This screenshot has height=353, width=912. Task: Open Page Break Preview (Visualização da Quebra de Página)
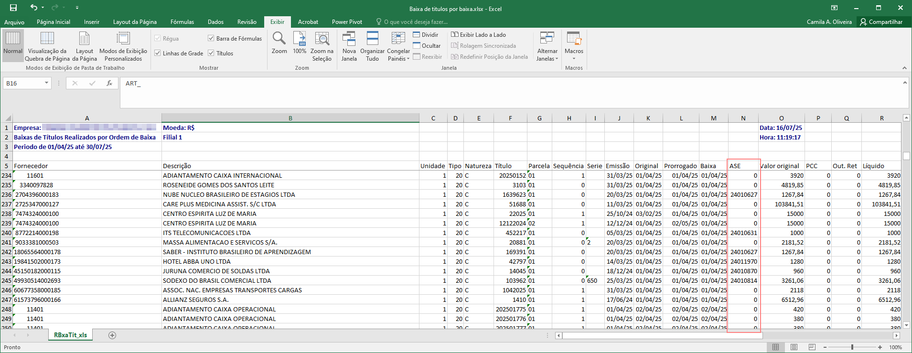click(47, 46)
